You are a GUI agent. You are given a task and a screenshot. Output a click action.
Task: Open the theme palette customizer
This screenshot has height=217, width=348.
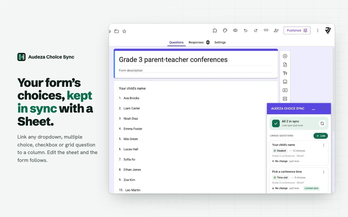225,31
